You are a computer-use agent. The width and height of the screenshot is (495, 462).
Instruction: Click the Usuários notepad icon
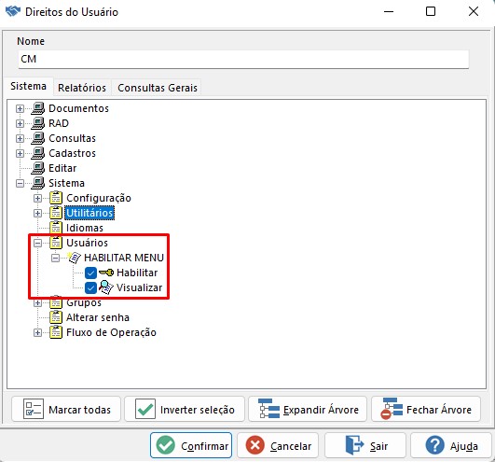pyautogui.click(x=56, y=243)
